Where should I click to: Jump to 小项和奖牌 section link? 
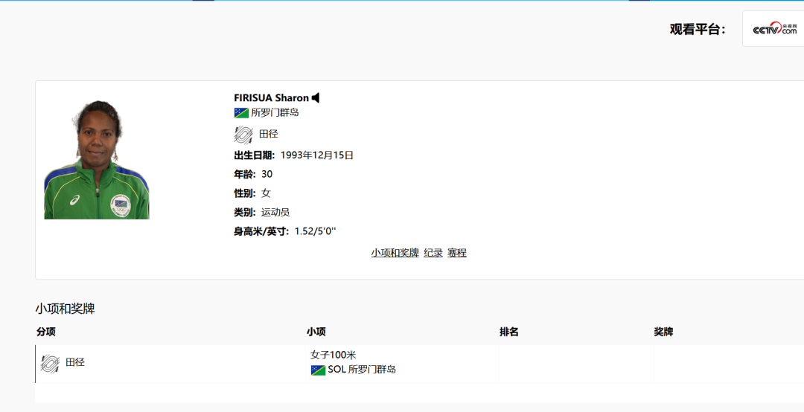click(395, 253)
